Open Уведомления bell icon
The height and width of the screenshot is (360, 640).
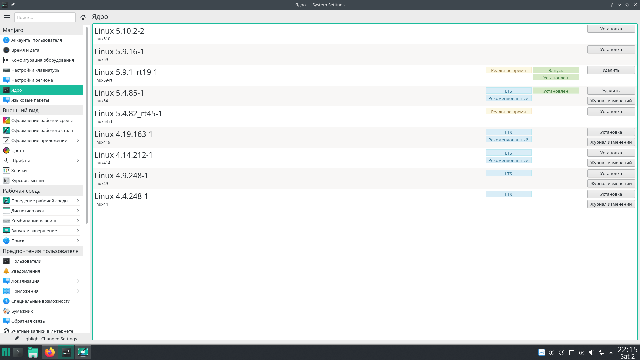pyautogui.click(x=6, y=271)
